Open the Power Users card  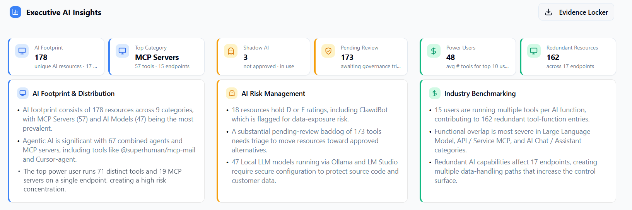pyautogui.click(x=468, y=56)
